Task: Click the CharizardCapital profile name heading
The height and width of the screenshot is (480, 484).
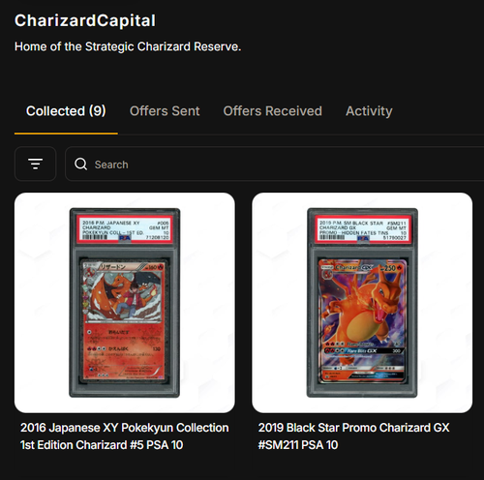Action: [x=85, y=20]
